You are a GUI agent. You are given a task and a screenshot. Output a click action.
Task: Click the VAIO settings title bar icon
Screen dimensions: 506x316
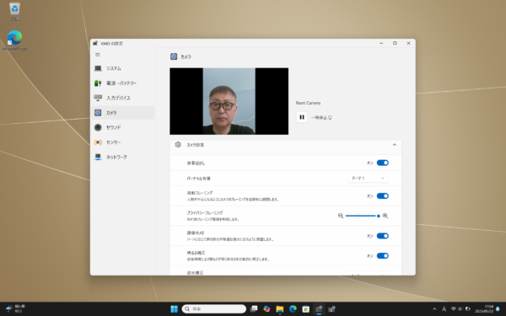coord(95,43)
